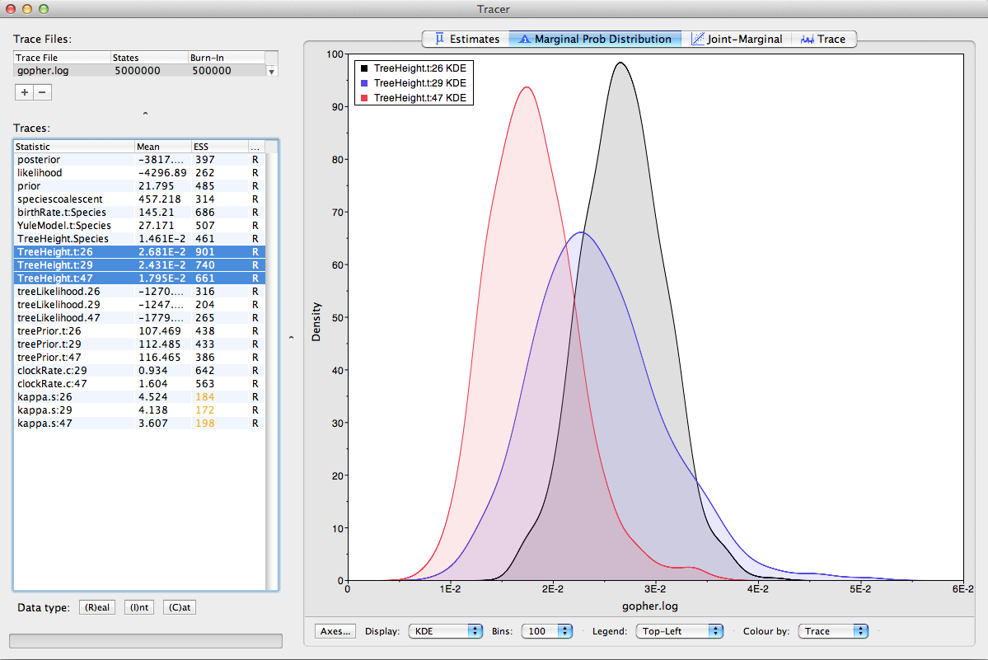Viewport: 988px width, 660px height.
Task: Click the black TreeHeight.t:26 legend swatch
Action: point(363,68)
